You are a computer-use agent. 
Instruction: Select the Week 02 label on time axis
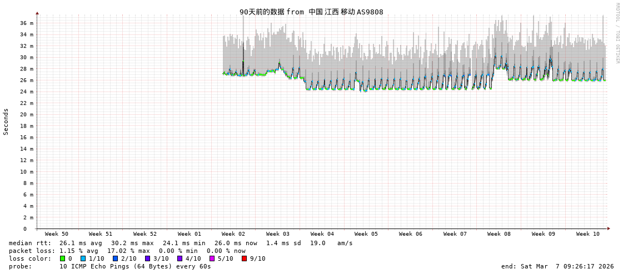(233, 234)
